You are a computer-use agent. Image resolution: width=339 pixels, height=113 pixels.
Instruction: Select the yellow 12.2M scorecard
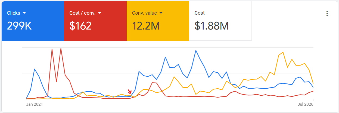tap(158, 21)
